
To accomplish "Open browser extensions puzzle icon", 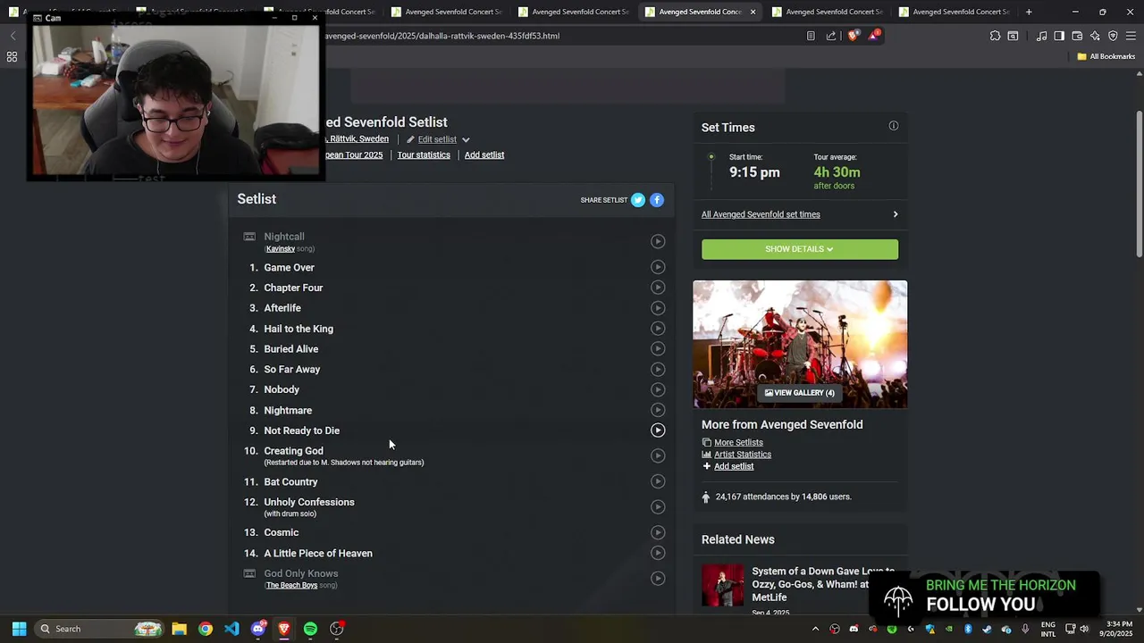I will [x=995, y=36].
